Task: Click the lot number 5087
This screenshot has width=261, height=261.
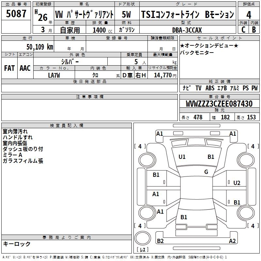Action: point(16,14)
